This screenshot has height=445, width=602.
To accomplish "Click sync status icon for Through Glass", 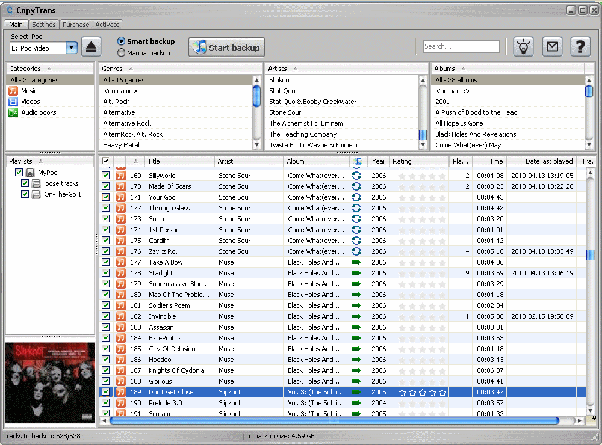I will 356,208.
